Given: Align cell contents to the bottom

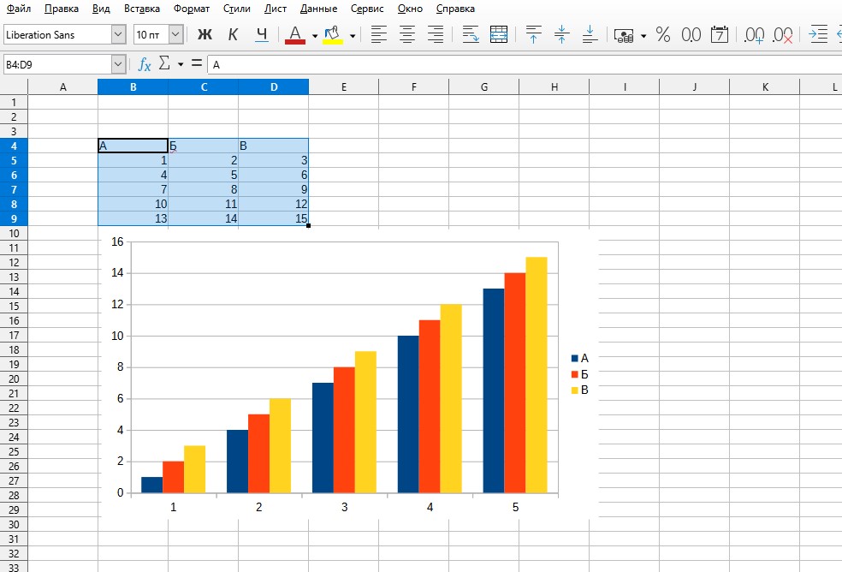Looking at the screenshot, I should (x=590, y=35).
